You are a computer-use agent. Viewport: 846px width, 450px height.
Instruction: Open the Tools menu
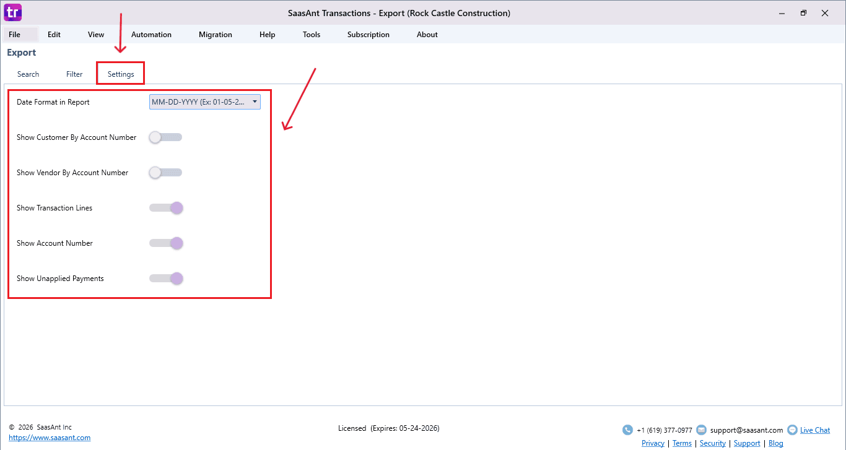pos(312,35)
